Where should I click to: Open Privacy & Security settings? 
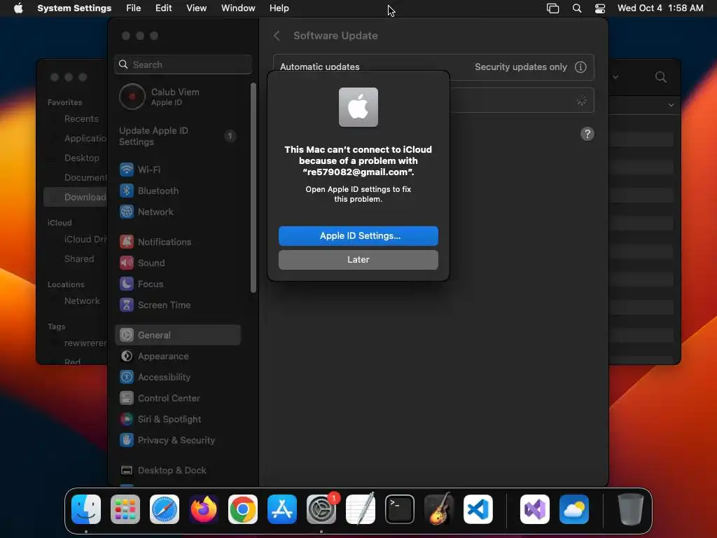coord(177,440)
